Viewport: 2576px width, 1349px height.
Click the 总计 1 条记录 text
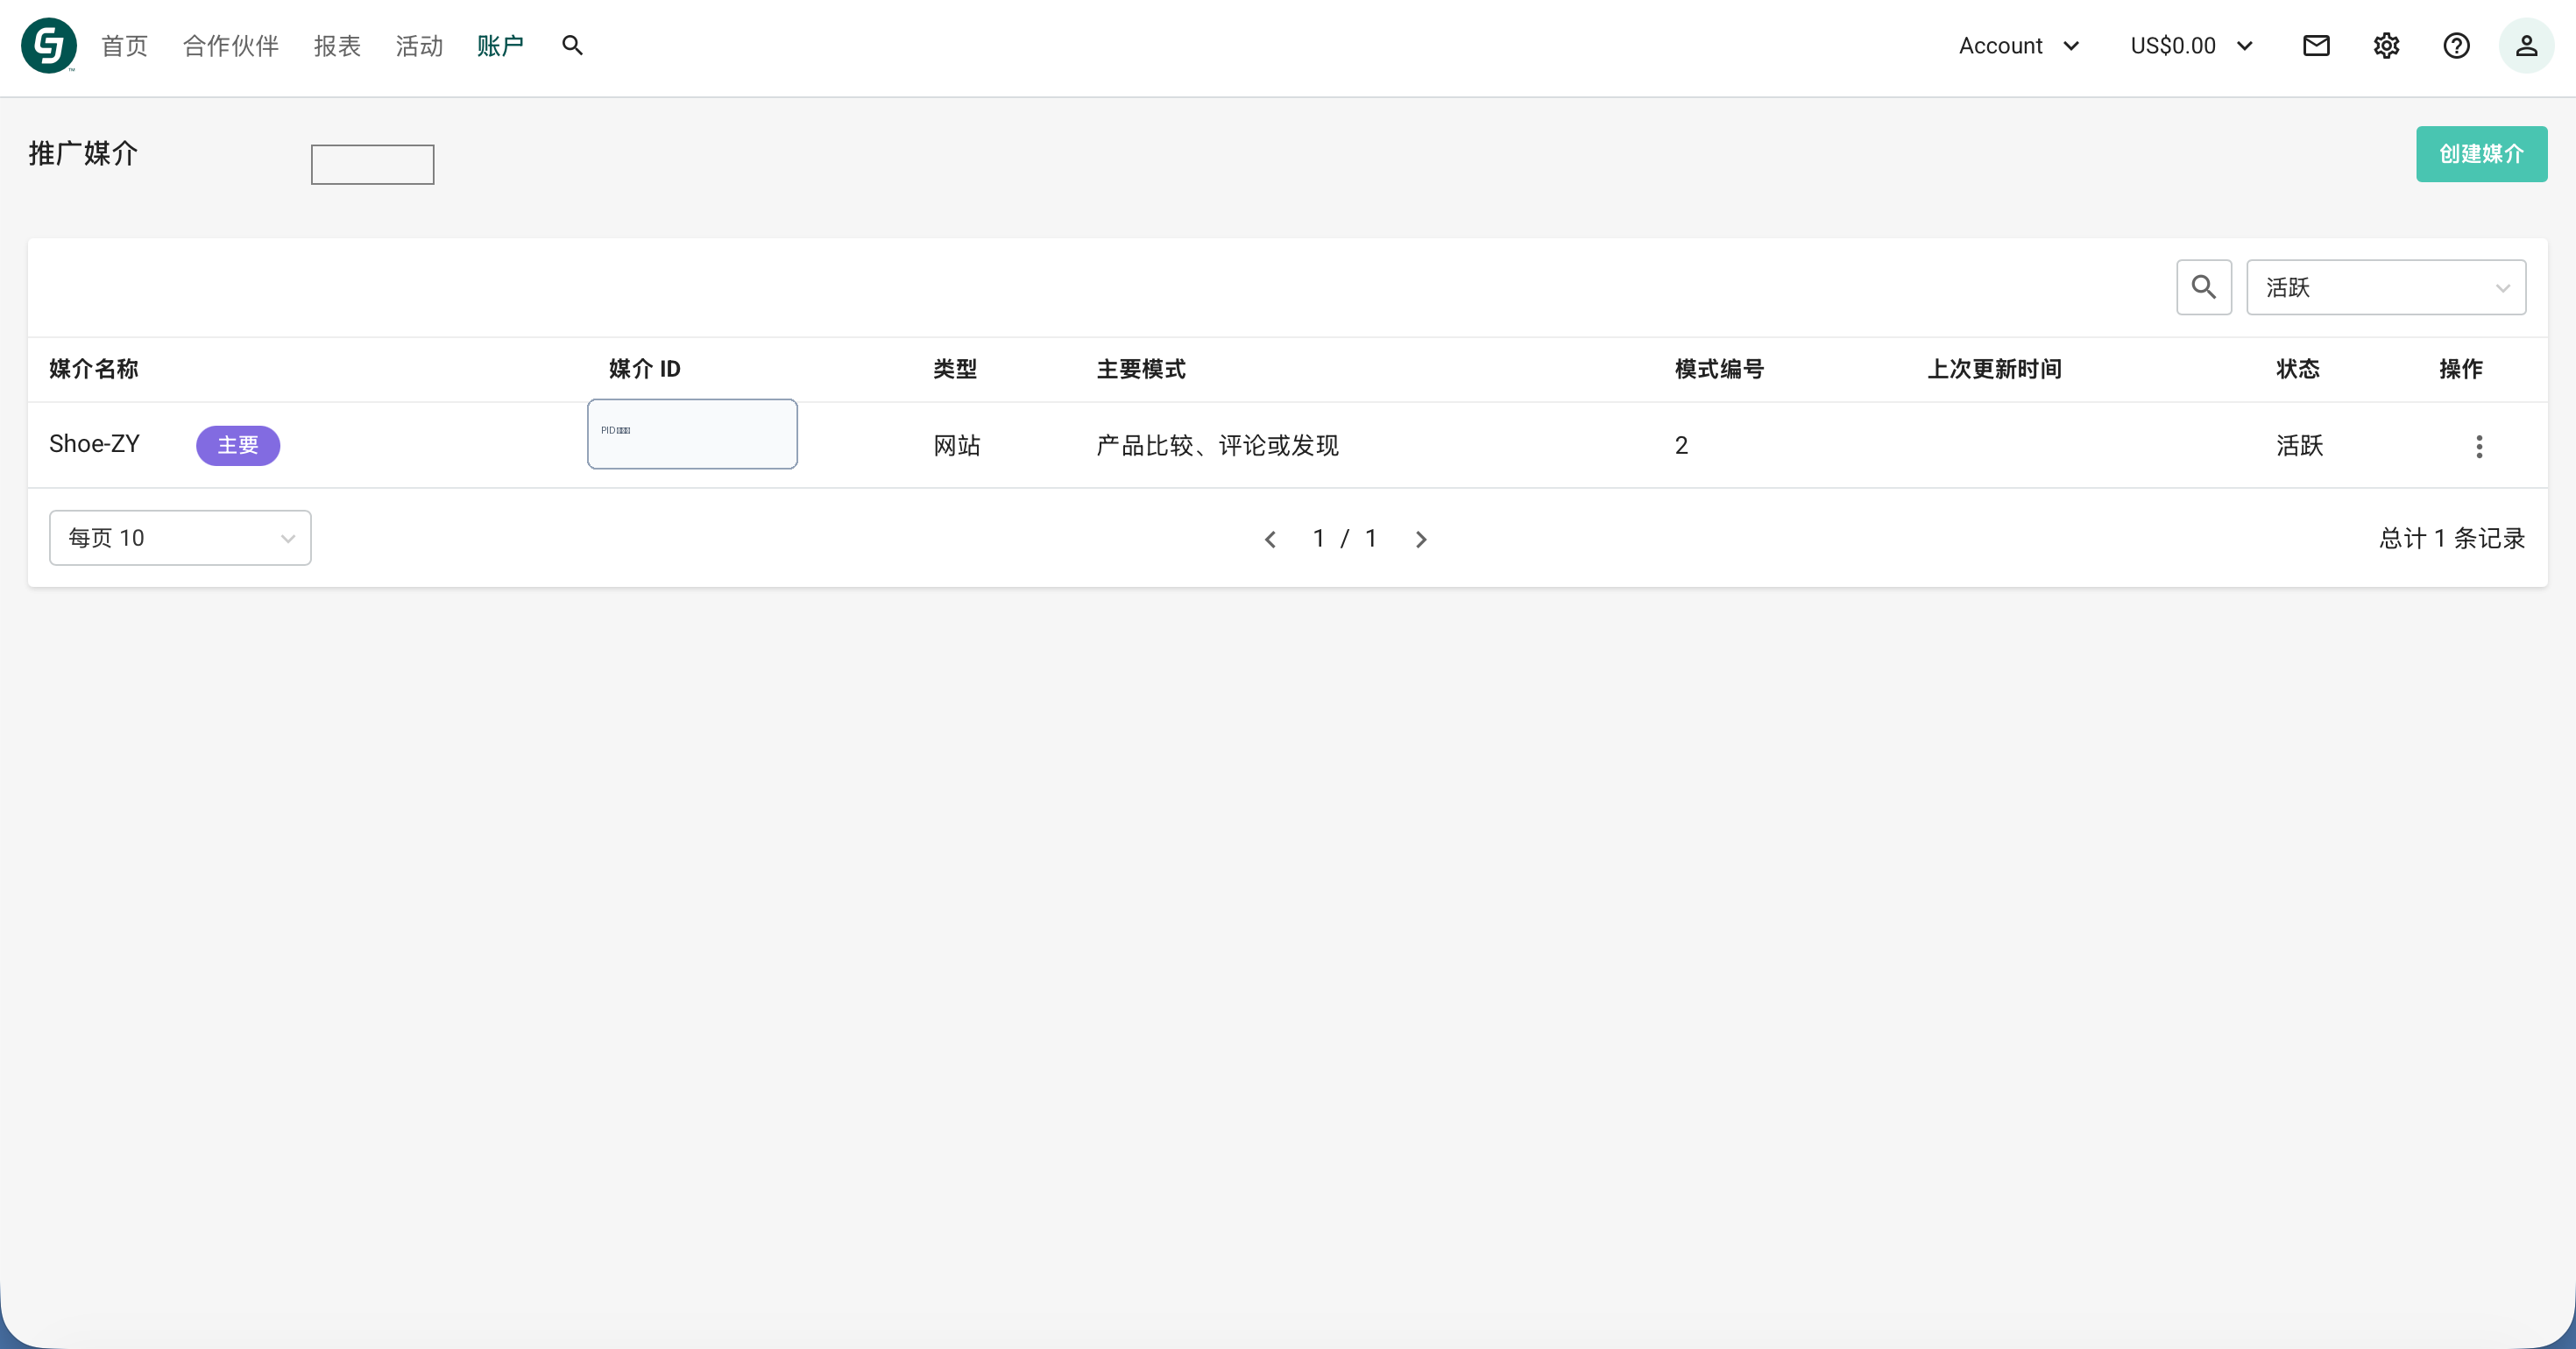point(2452,539)
